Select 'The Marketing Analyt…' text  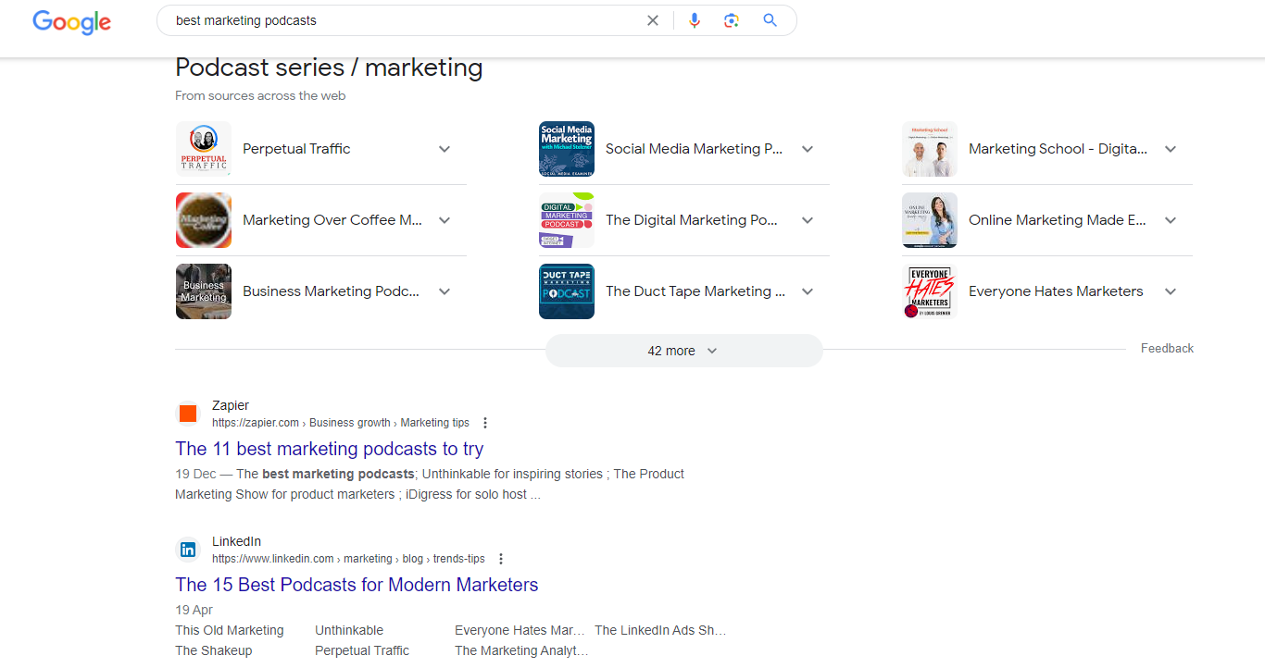pyautogui.click(x=521, y=650)
